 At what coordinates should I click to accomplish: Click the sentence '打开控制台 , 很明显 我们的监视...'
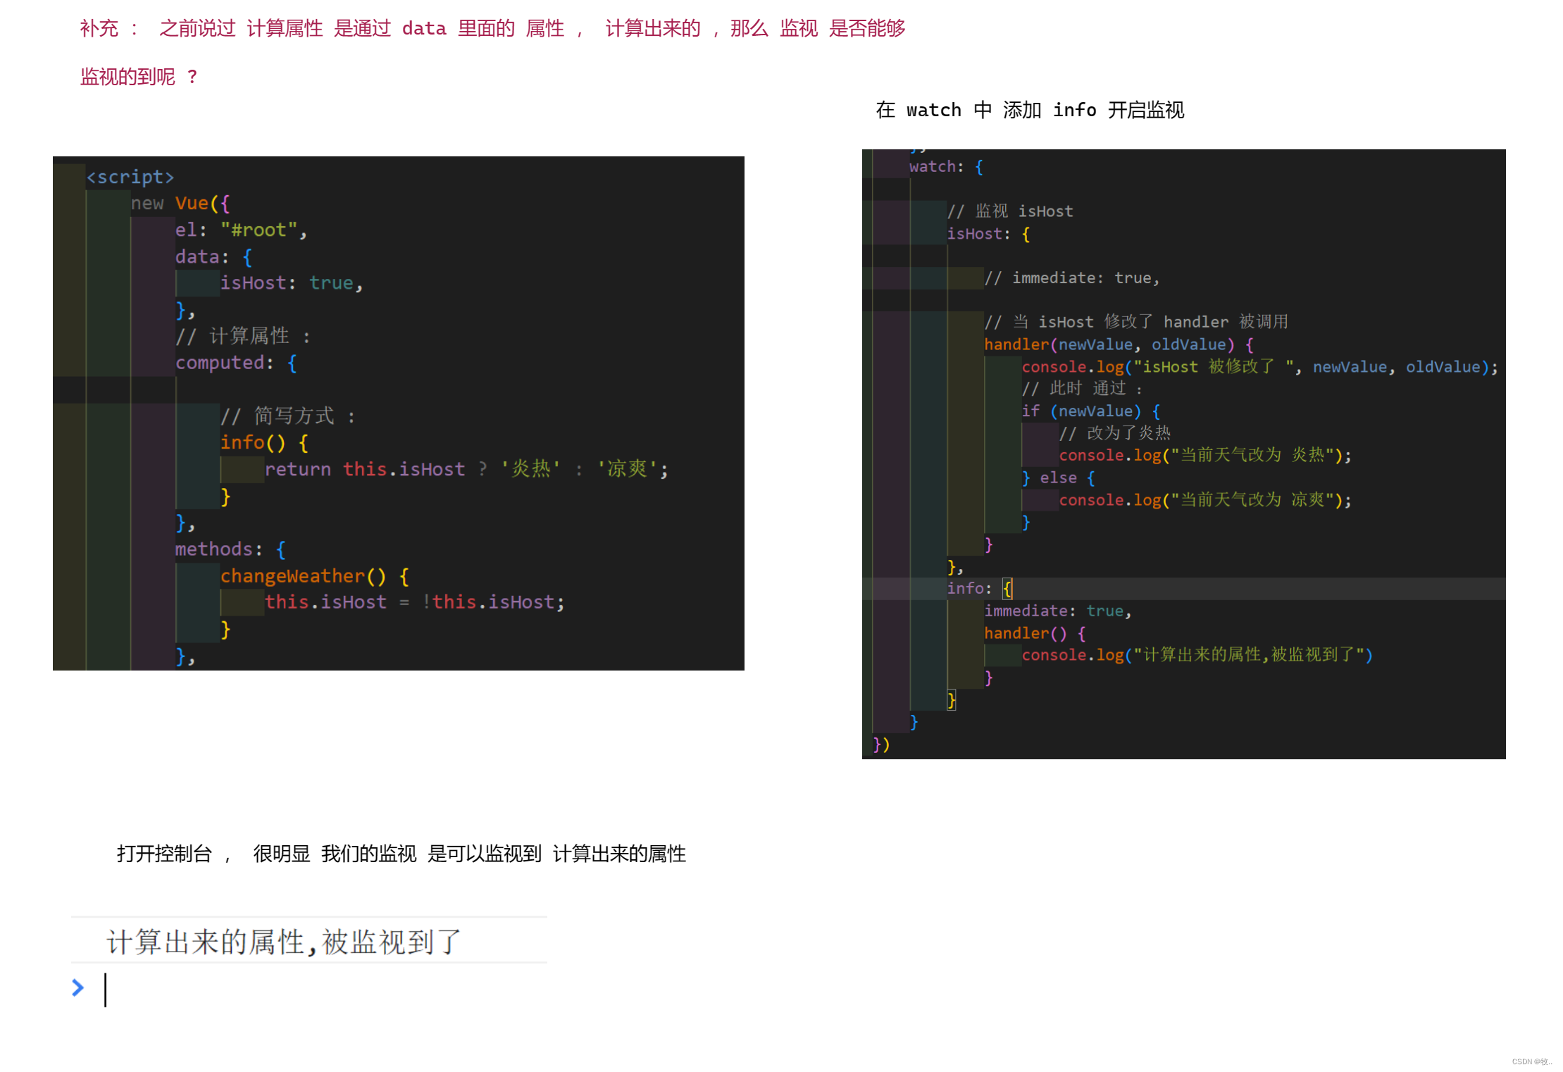coord(401,854)
